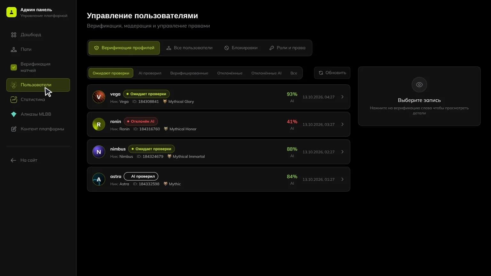The height and width of the screenshot is (276, 491).
Task: Click the admin panel logo icon
Action: pyautogui.click(x=12, y=12)
